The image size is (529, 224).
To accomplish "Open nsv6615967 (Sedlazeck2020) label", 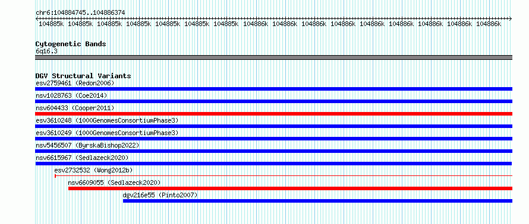I will (82, 158).
